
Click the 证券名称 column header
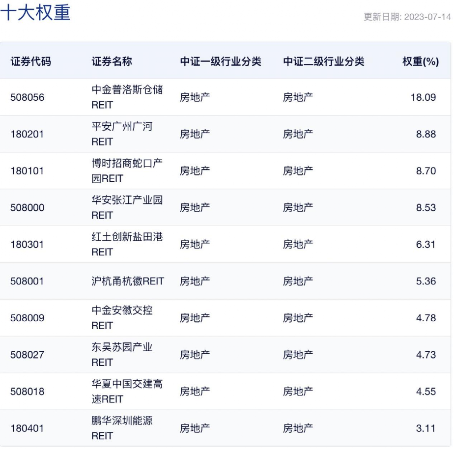click(x=112, y=61)
